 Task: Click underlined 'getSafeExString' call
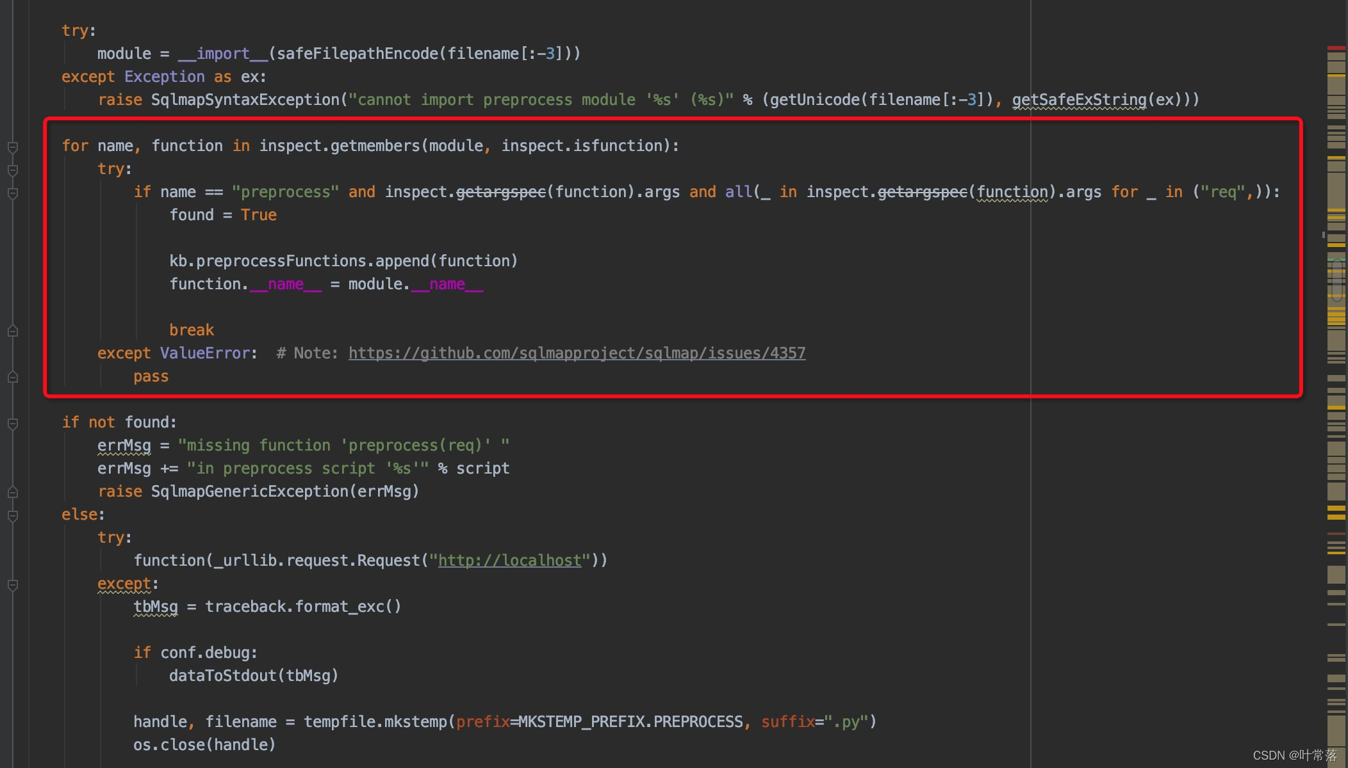(1079, 100)
